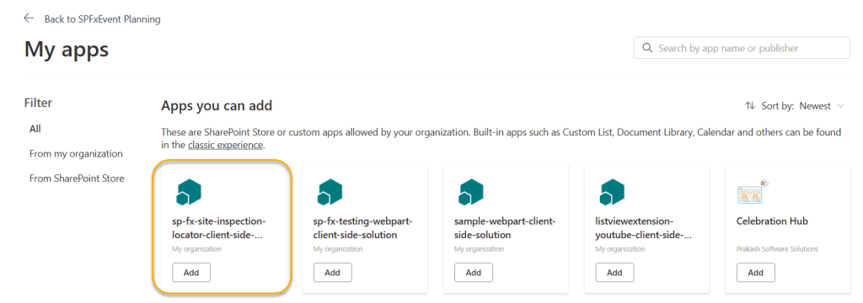Open the Celebration Hub title
The height and width of the screenshot is (303, 863).
[772, 221]
